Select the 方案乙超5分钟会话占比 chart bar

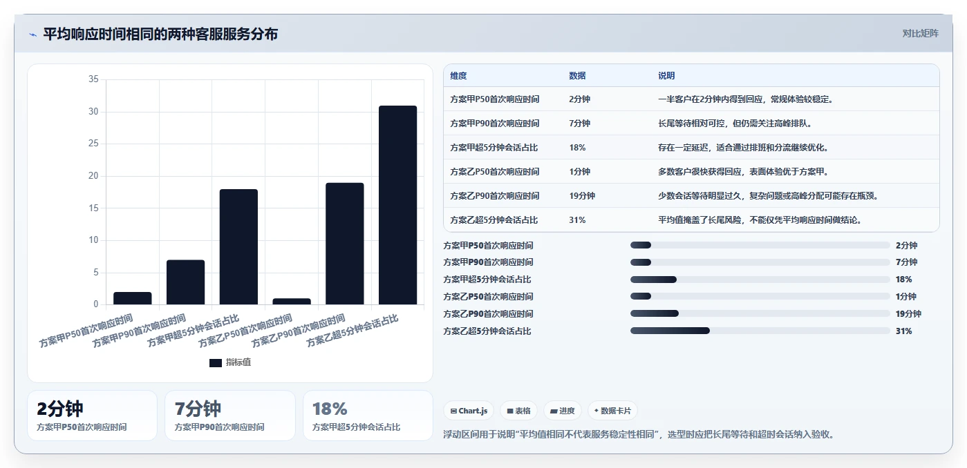click(x=397, y=205)
